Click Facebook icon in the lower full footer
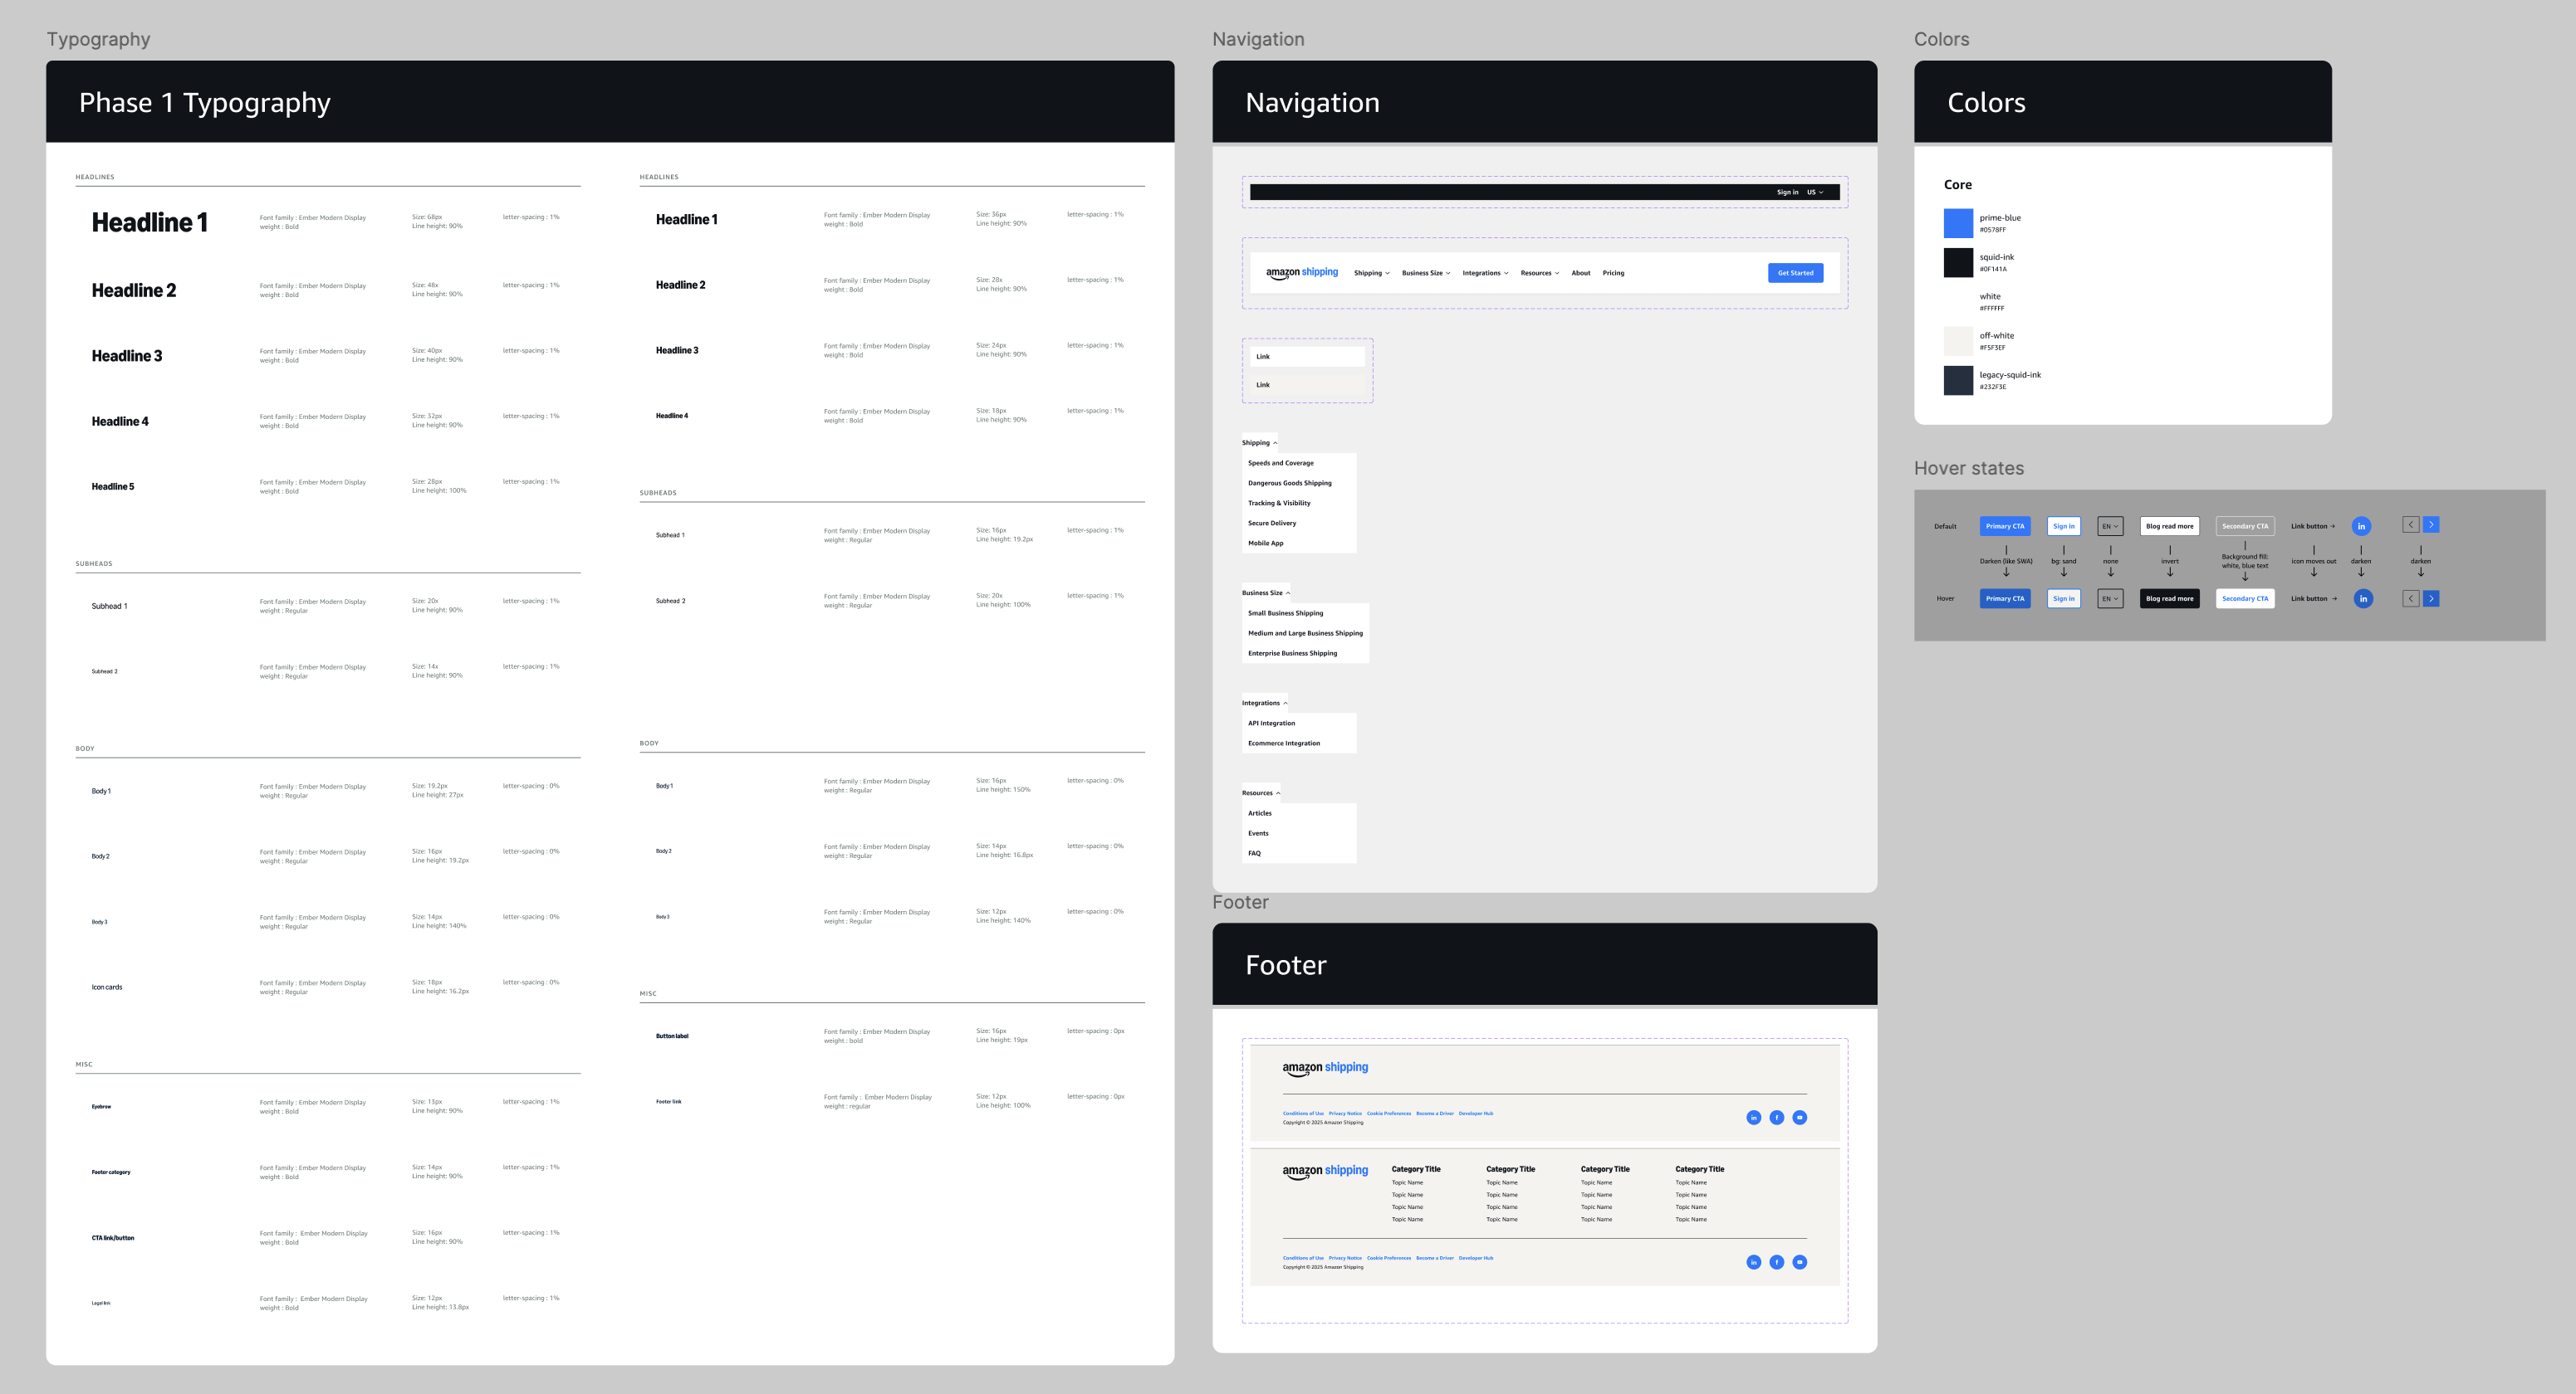 point(1776,1262)
